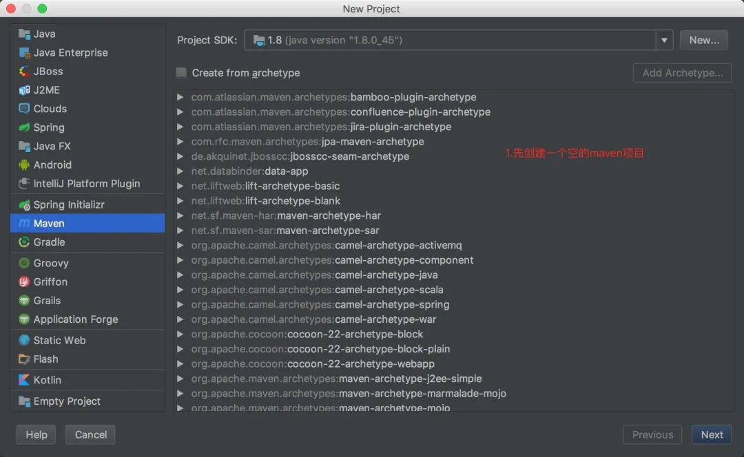The height and width of the screenshot is (457, 744).
Task: Click the New... button for SDK
Action: coord(703,39)
